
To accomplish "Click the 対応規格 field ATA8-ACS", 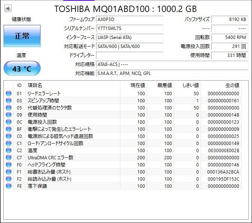I will point(172,64).
